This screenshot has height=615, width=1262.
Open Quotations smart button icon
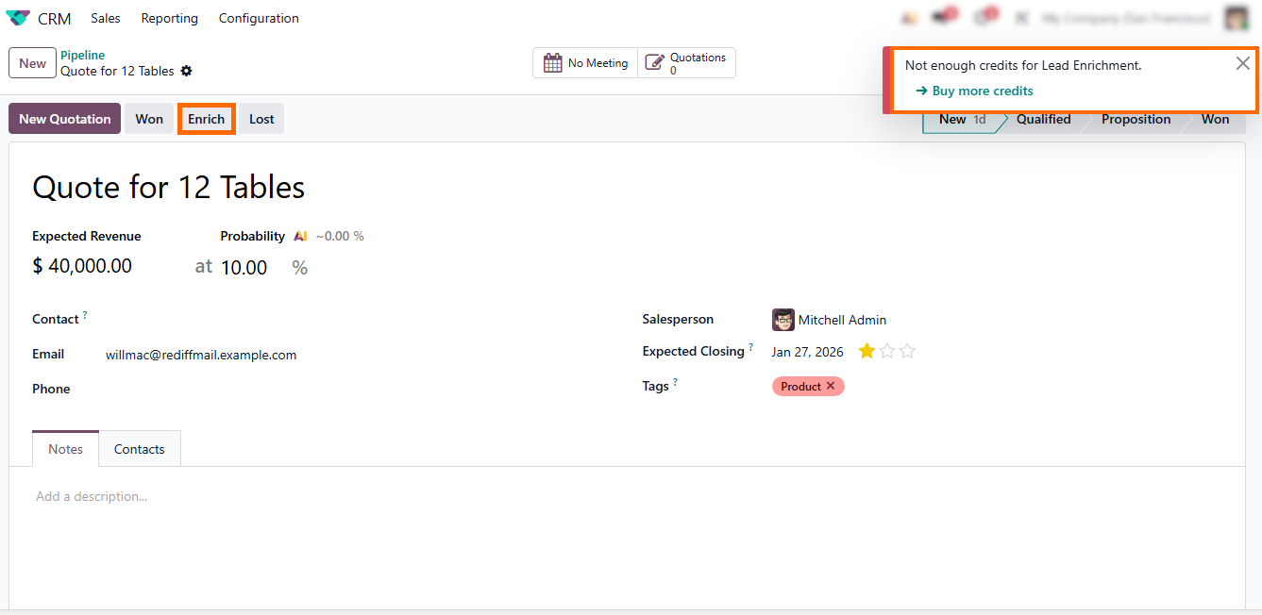coord(654,63)
